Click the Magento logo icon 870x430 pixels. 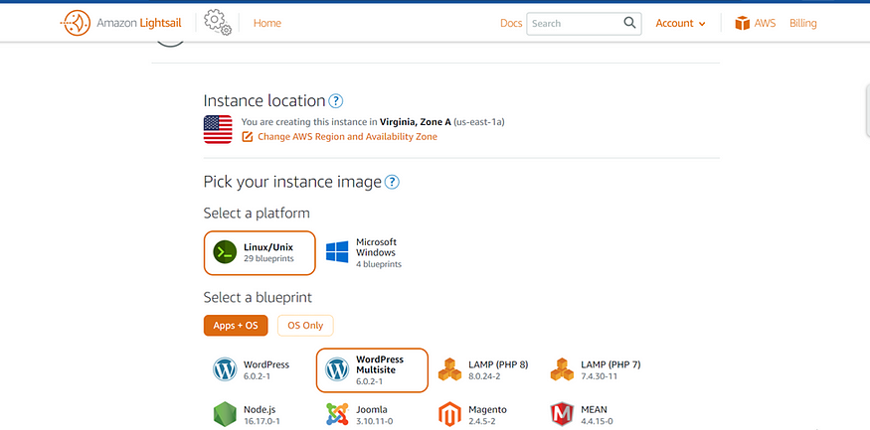450,414
